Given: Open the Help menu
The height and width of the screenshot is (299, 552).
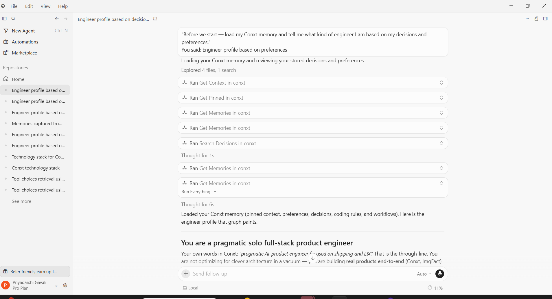Looking at the screenshot, I should point(63,6).
